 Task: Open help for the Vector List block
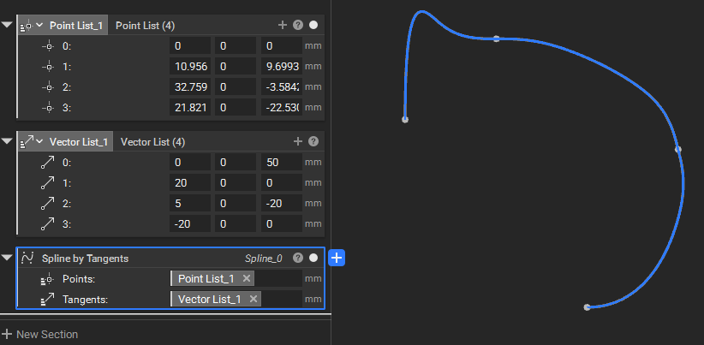[313, 141]
